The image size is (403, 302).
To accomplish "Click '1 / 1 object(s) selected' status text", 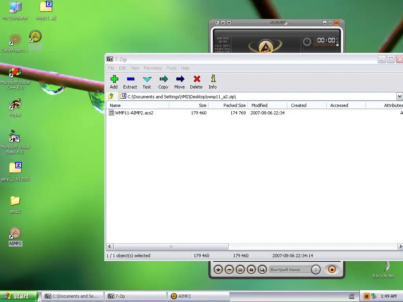I will click(x=128, y=256).
